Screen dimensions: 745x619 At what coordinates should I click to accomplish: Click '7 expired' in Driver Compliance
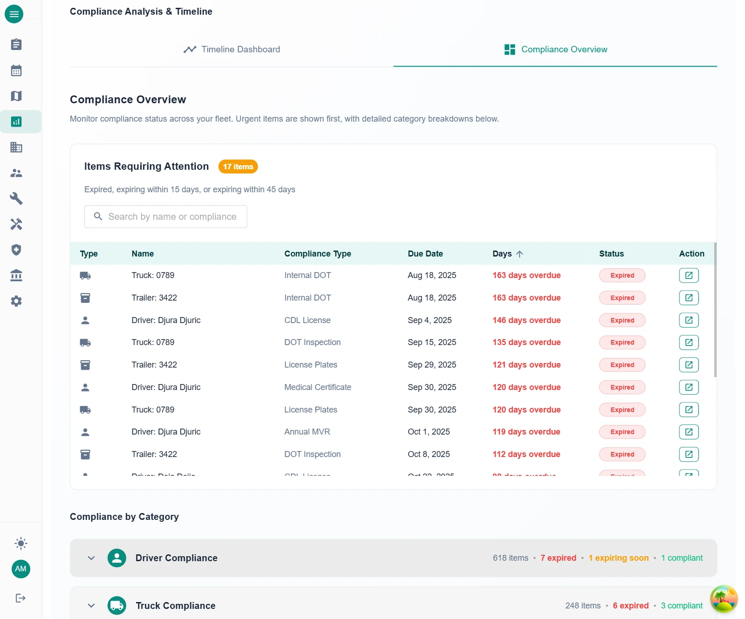[x=558, y=558]
